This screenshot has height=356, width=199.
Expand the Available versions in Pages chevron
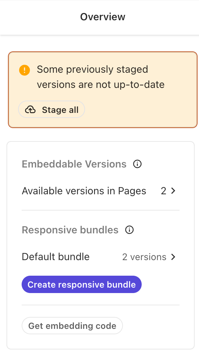click(173, 191)
